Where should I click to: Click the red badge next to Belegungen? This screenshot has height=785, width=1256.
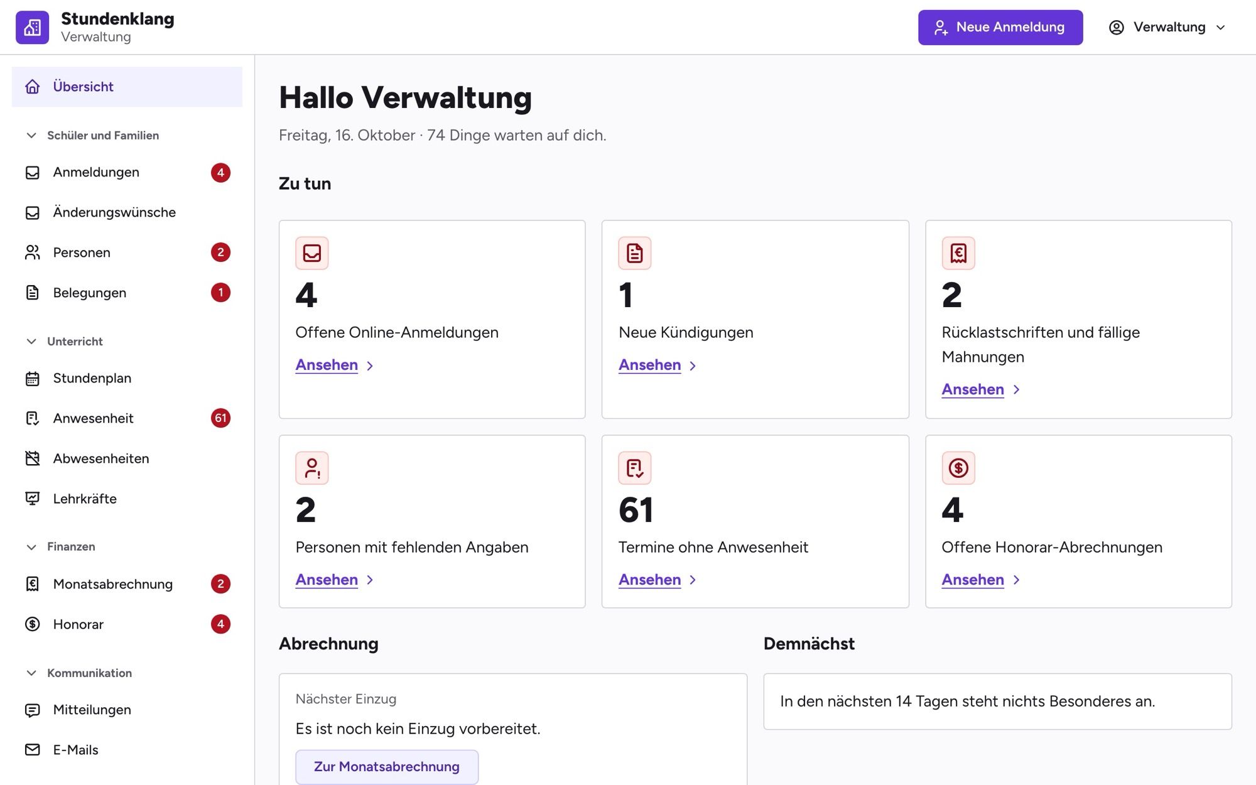click(220, 293)
